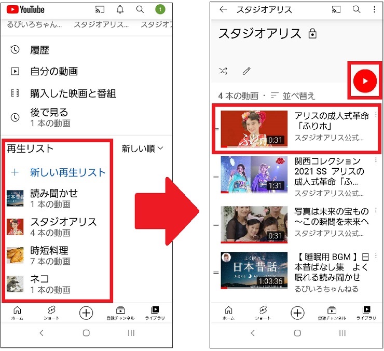Tap ライブラリ tab in right phone
Image resolution: width=384 pixels, height=351 pixels.
366,313
